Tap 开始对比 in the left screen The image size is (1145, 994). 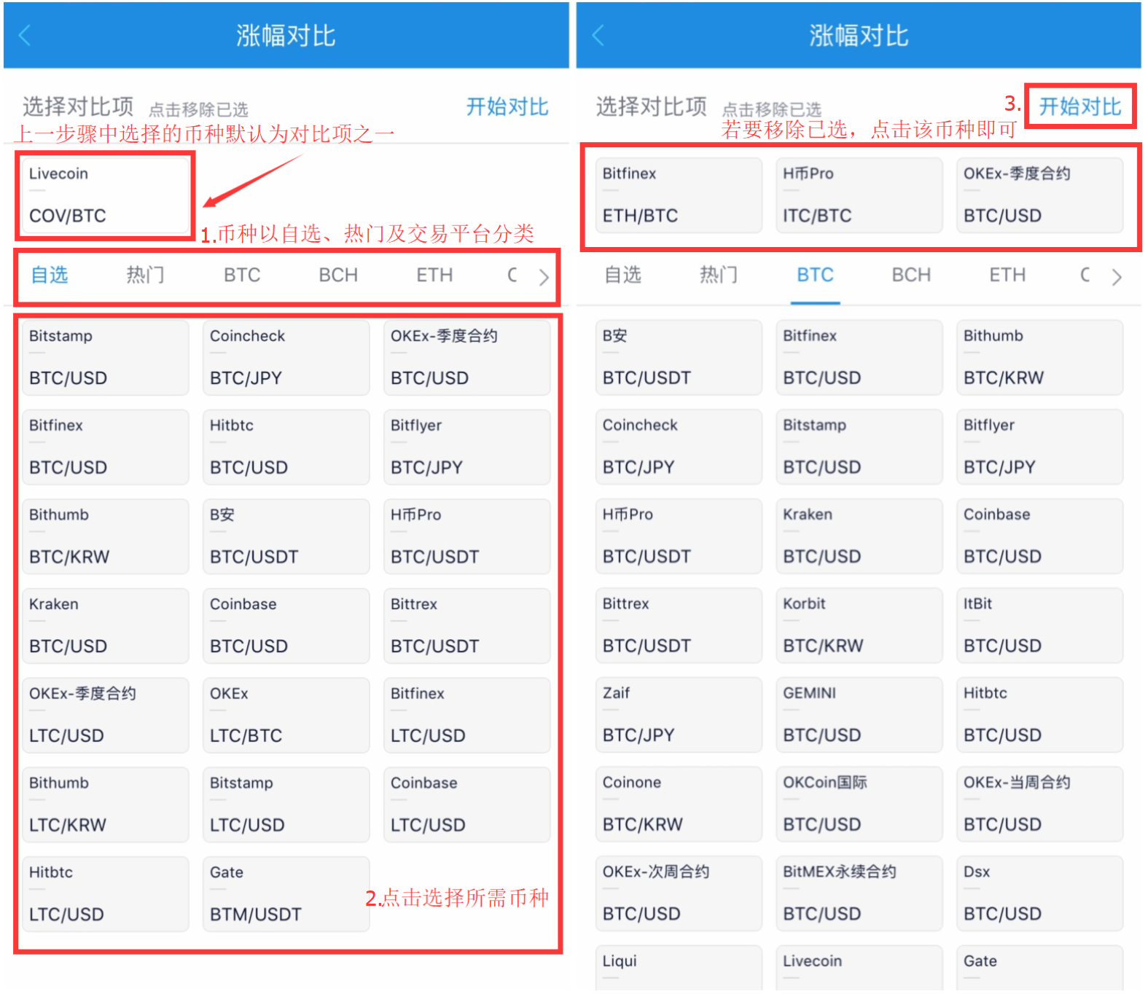(x=507, y=107)
